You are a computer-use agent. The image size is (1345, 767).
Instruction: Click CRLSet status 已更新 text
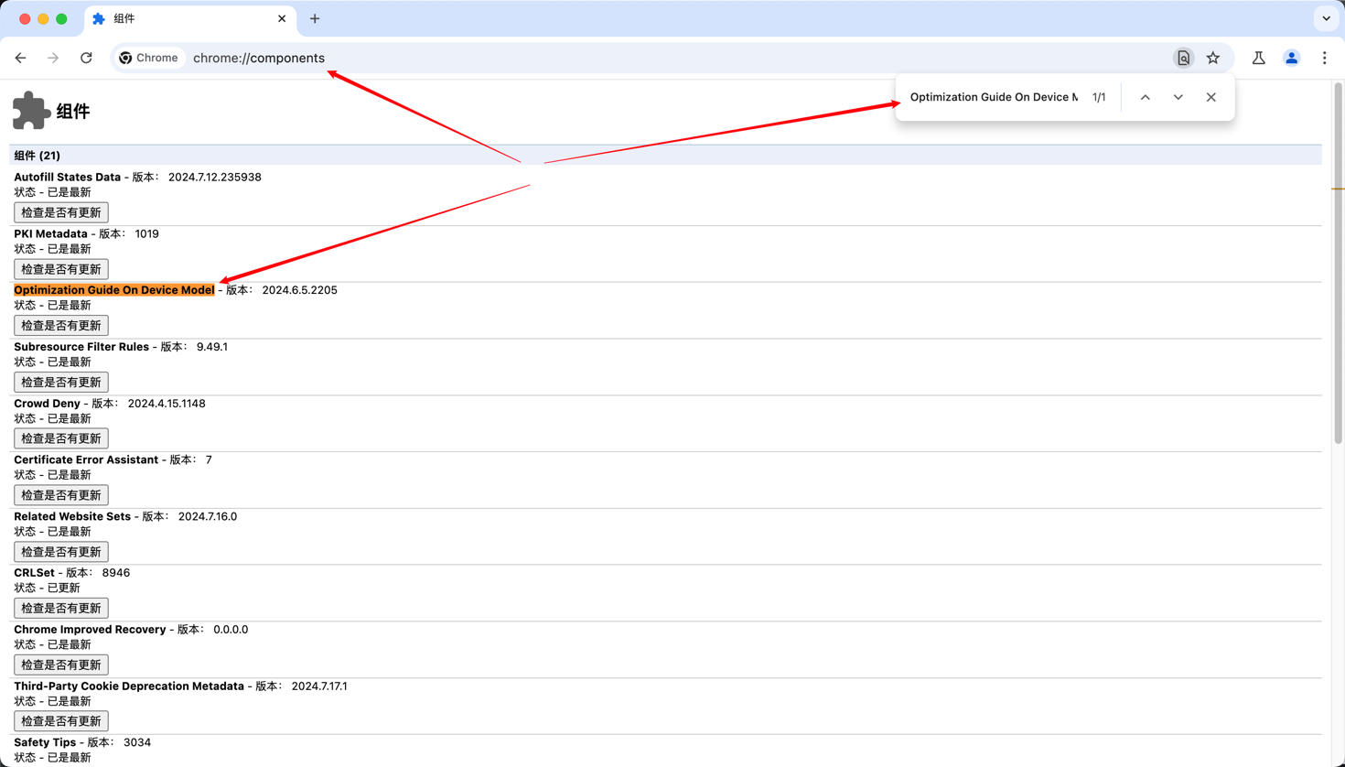click(x=63, y=589)
